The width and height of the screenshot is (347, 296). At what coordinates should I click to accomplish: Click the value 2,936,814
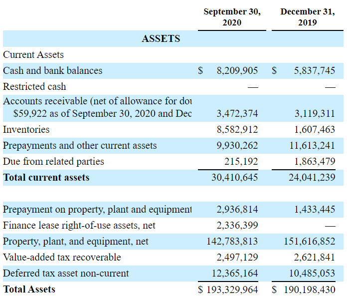click(237, 209)
